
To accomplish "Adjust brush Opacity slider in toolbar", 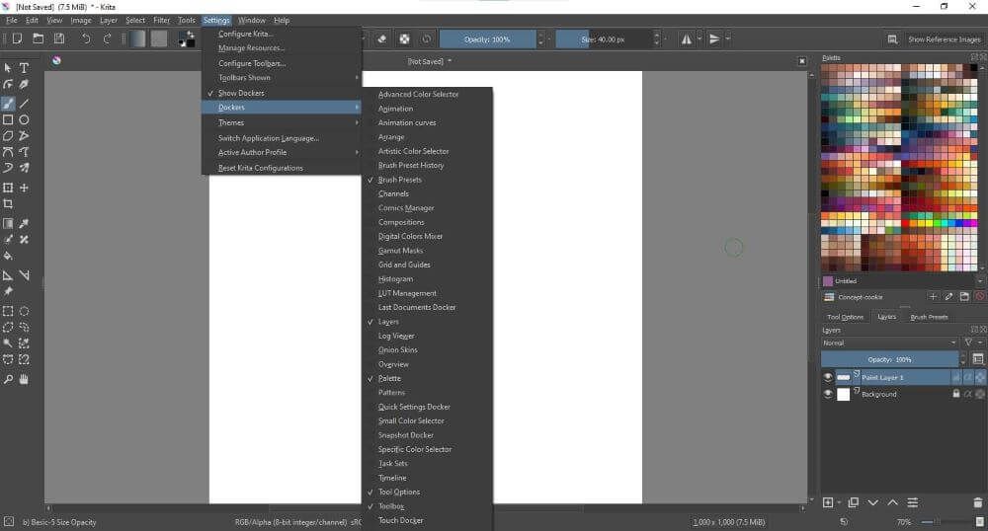I will click(487, 39).
